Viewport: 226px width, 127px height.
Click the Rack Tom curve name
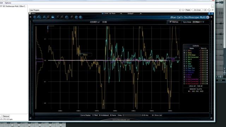[191, 71]
